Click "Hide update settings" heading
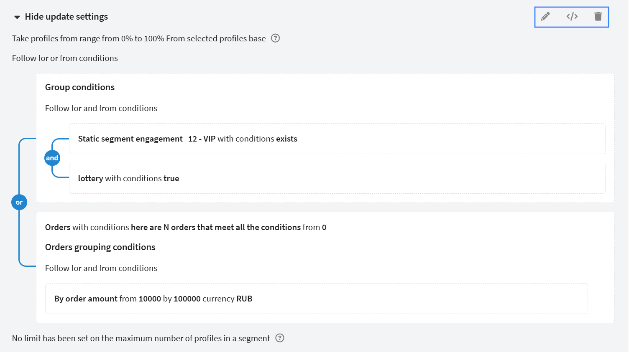629x352 pixels. (66, 17)
